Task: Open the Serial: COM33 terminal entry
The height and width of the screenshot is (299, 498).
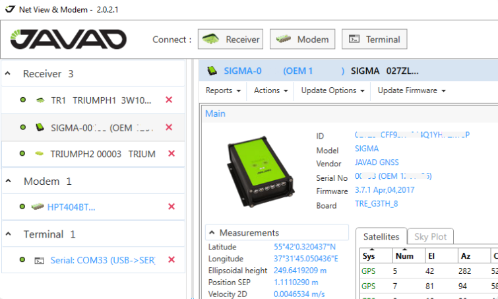Action: pyautogui.click(x=103, y=260)
